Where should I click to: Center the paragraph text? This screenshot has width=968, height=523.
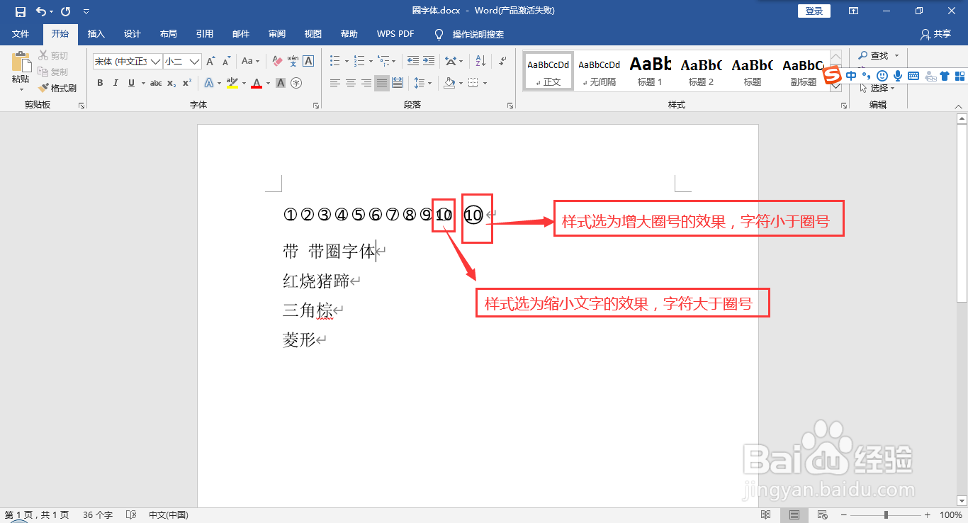(351, 83)
